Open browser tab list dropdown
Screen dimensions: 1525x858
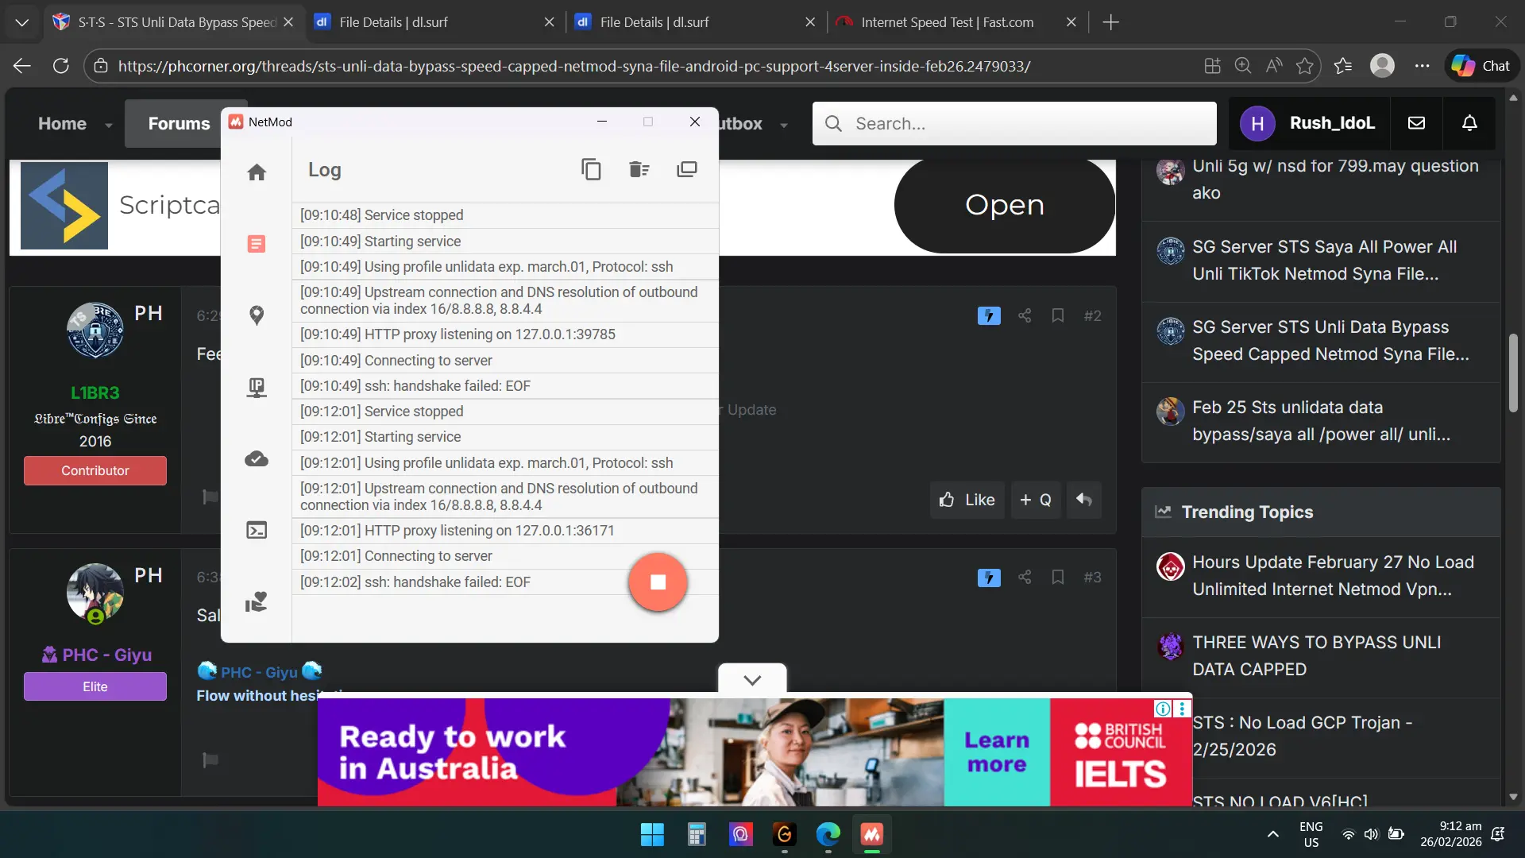pos(22,22)
